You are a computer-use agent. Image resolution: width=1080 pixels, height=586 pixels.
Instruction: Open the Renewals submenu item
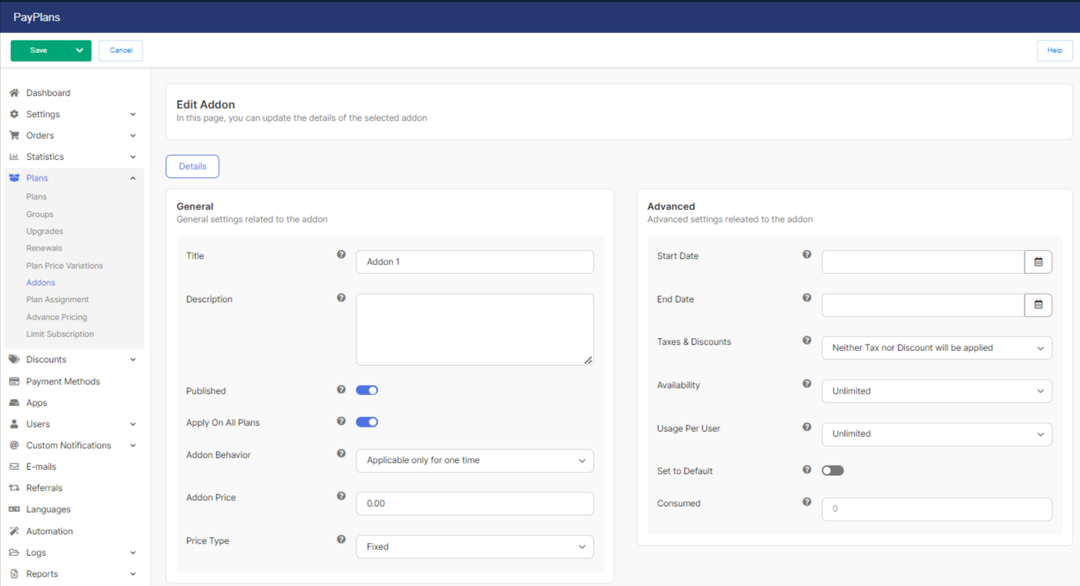(44, 248)
